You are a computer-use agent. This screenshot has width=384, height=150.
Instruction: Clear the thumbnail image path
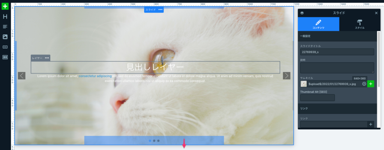(x=364, y=84)
